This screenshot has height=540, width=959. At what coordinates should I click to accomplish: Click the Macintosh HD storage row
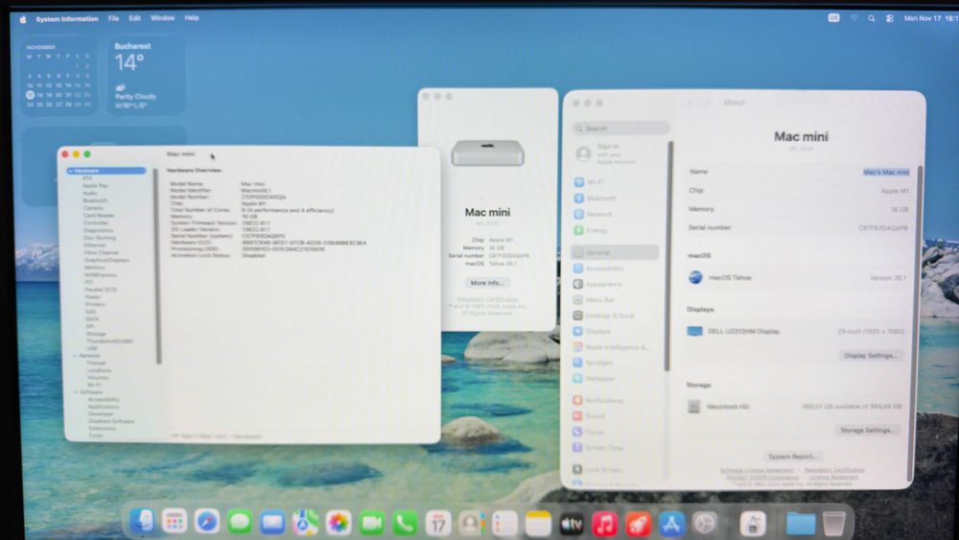[x=795, y=406]
